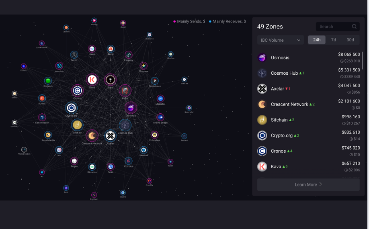Click the Crypto.org node in the map
This screenshot has width=369, height=229.
pyautogui.click(x=72, y=108)
